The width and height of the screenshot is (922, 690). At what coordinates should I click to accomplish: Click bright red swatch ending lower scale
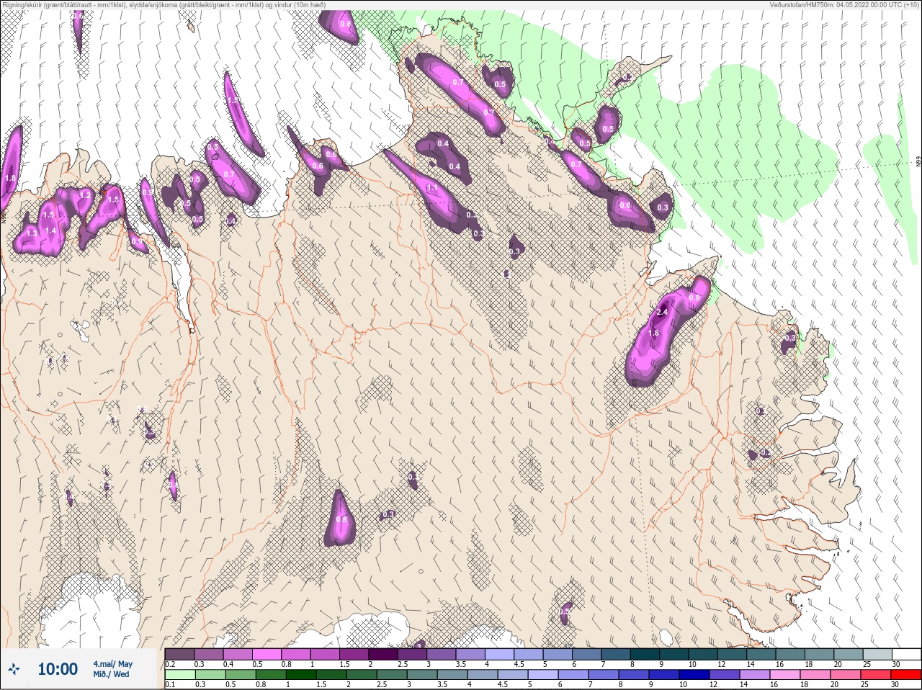pyautogui.click(x=906, y=675)
